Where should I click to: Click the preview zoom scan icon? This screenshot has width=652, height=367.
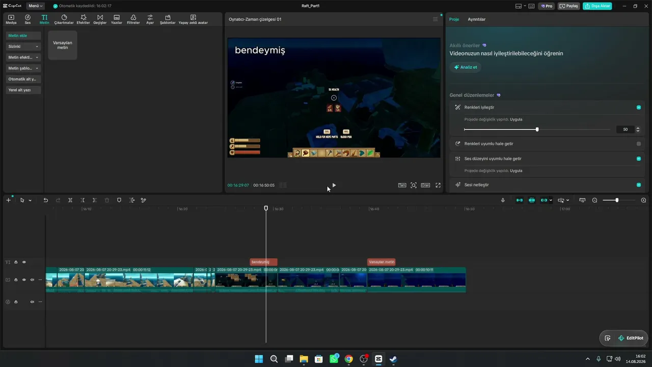414,185
